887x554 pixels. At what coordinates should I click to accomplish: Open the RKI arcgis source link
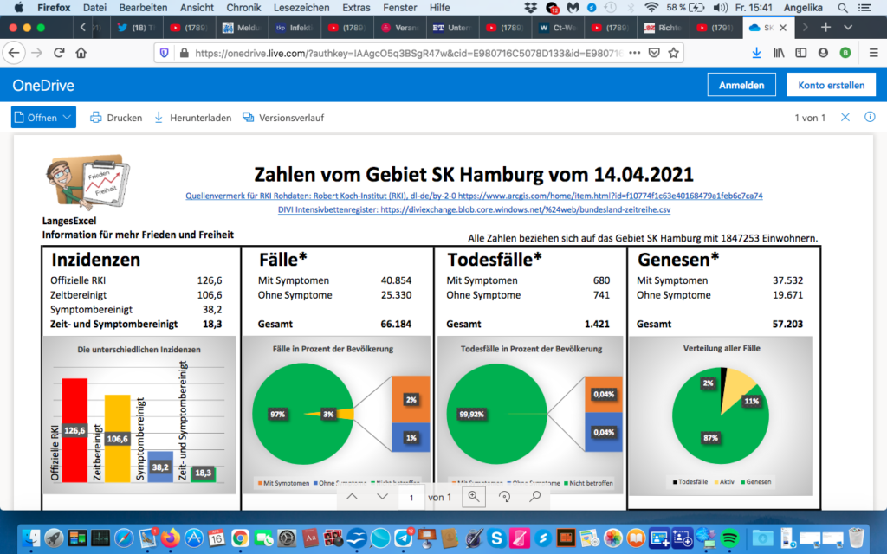point(474,196)
